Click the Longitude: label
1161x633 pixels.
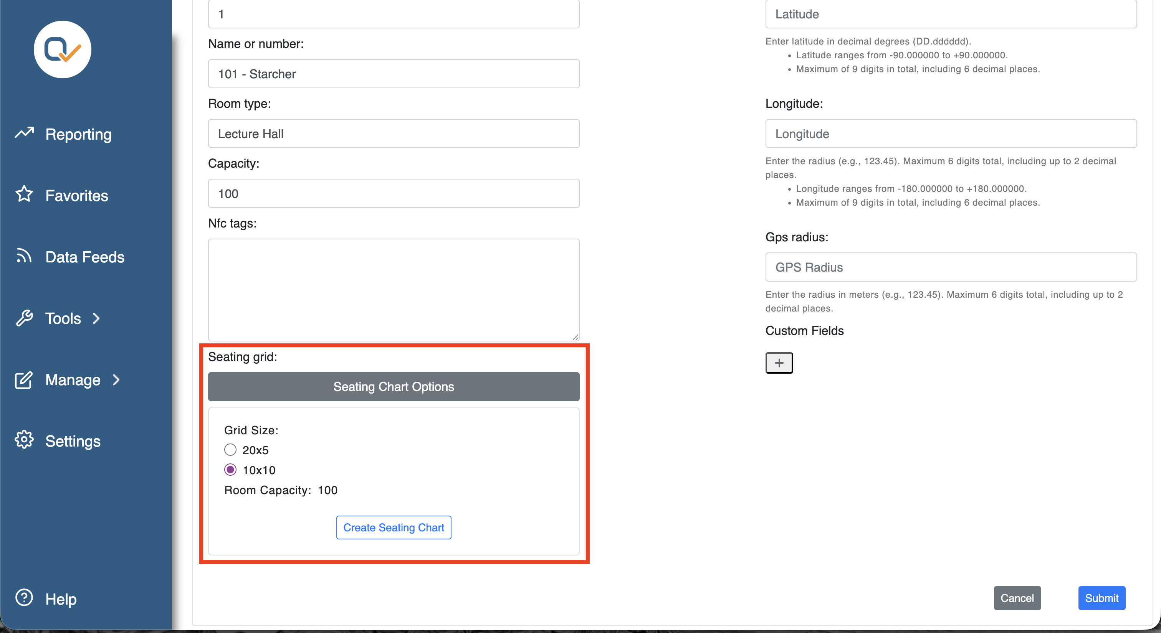794,104
